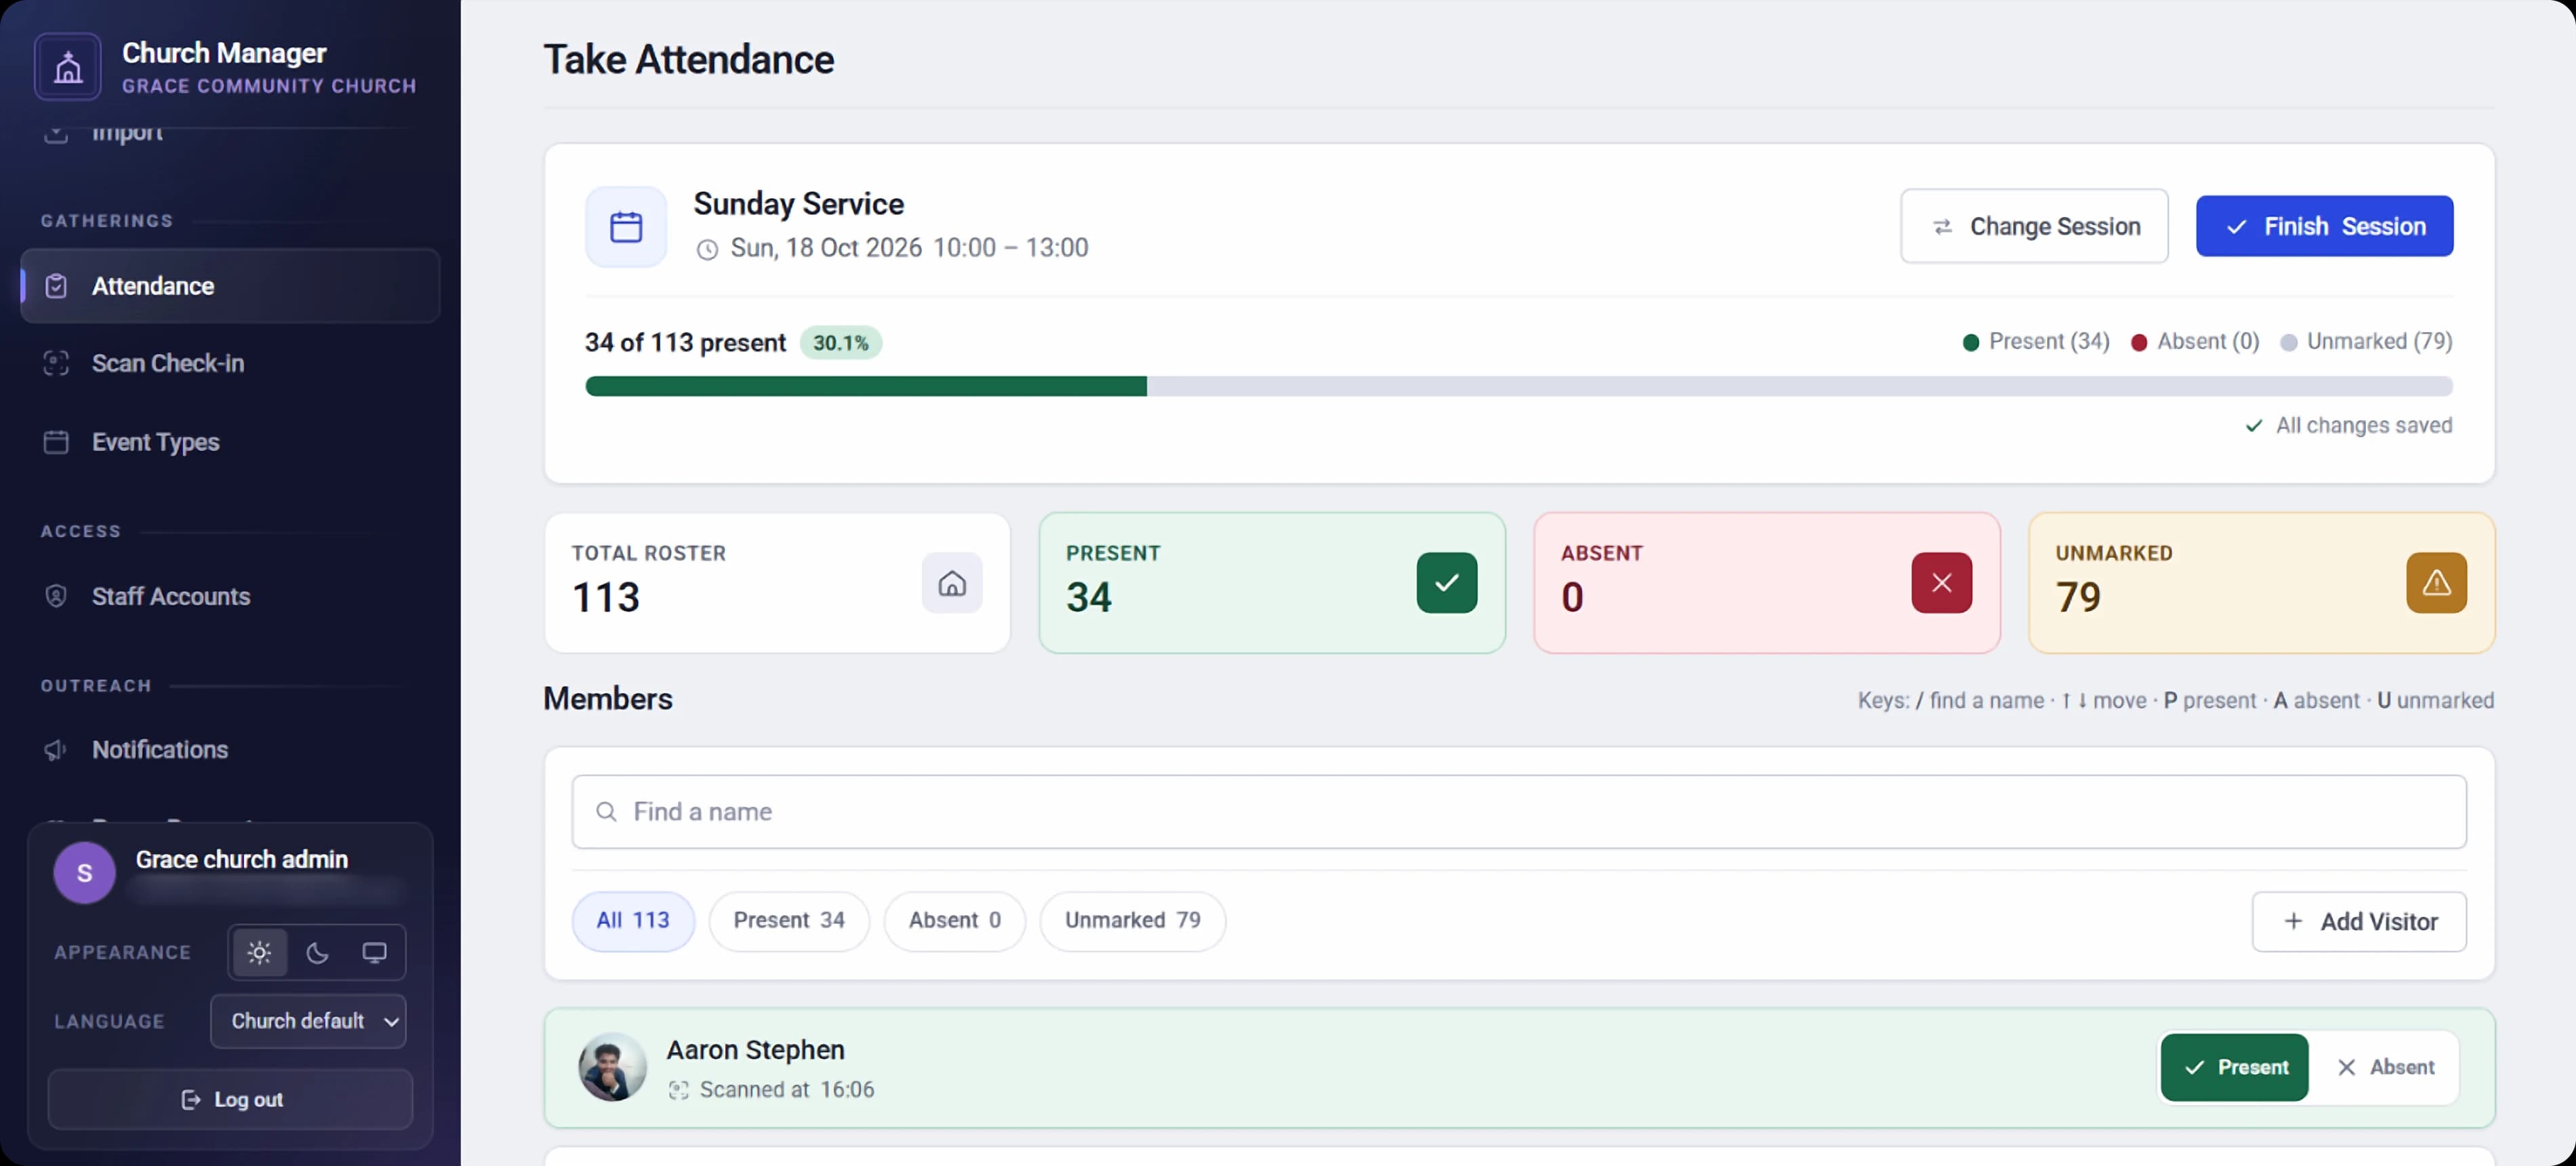Image resolution: width=2576 pixels, height=1166 pixels.
Task: Click the red Absent (0) legend dot
Action: click(x=2138, y=342)
